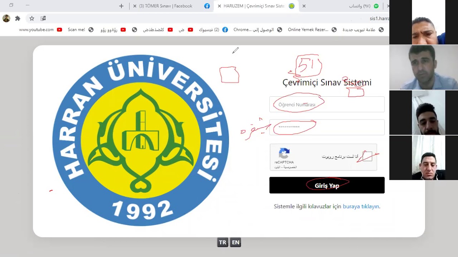Switch language to TR
The width and height of the screenshot is (458, 257).
[x=223, y=242]
